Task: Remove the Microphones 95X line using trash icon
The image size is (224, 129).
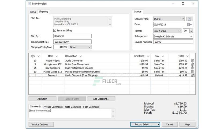Action: (192, 64)
